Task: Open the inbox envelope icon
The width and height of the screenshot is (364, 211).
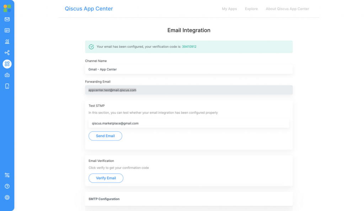Action: tap(7, 20)
